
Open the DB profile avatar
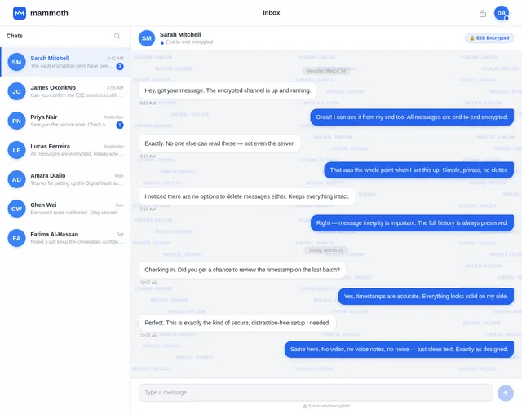click(502, 13)
